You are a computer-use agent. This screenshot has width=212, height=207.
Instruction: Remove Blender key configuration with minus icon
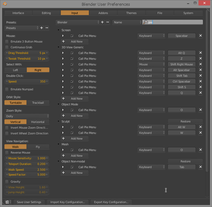(108, 22)
